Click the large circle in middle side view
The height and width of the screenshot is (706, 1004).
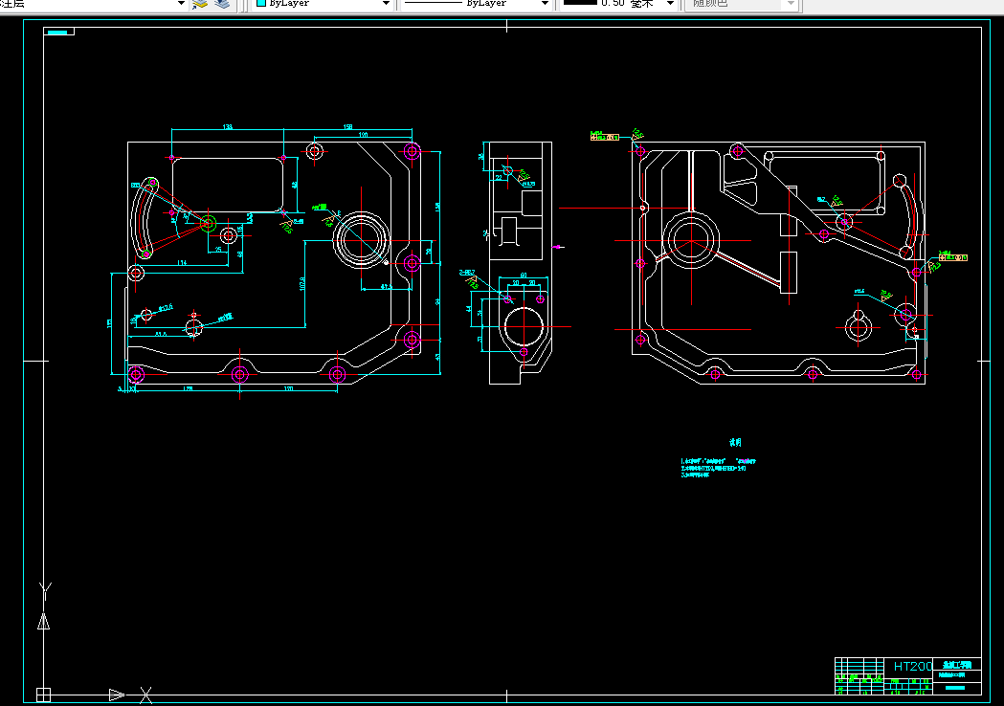click(524, 326)
